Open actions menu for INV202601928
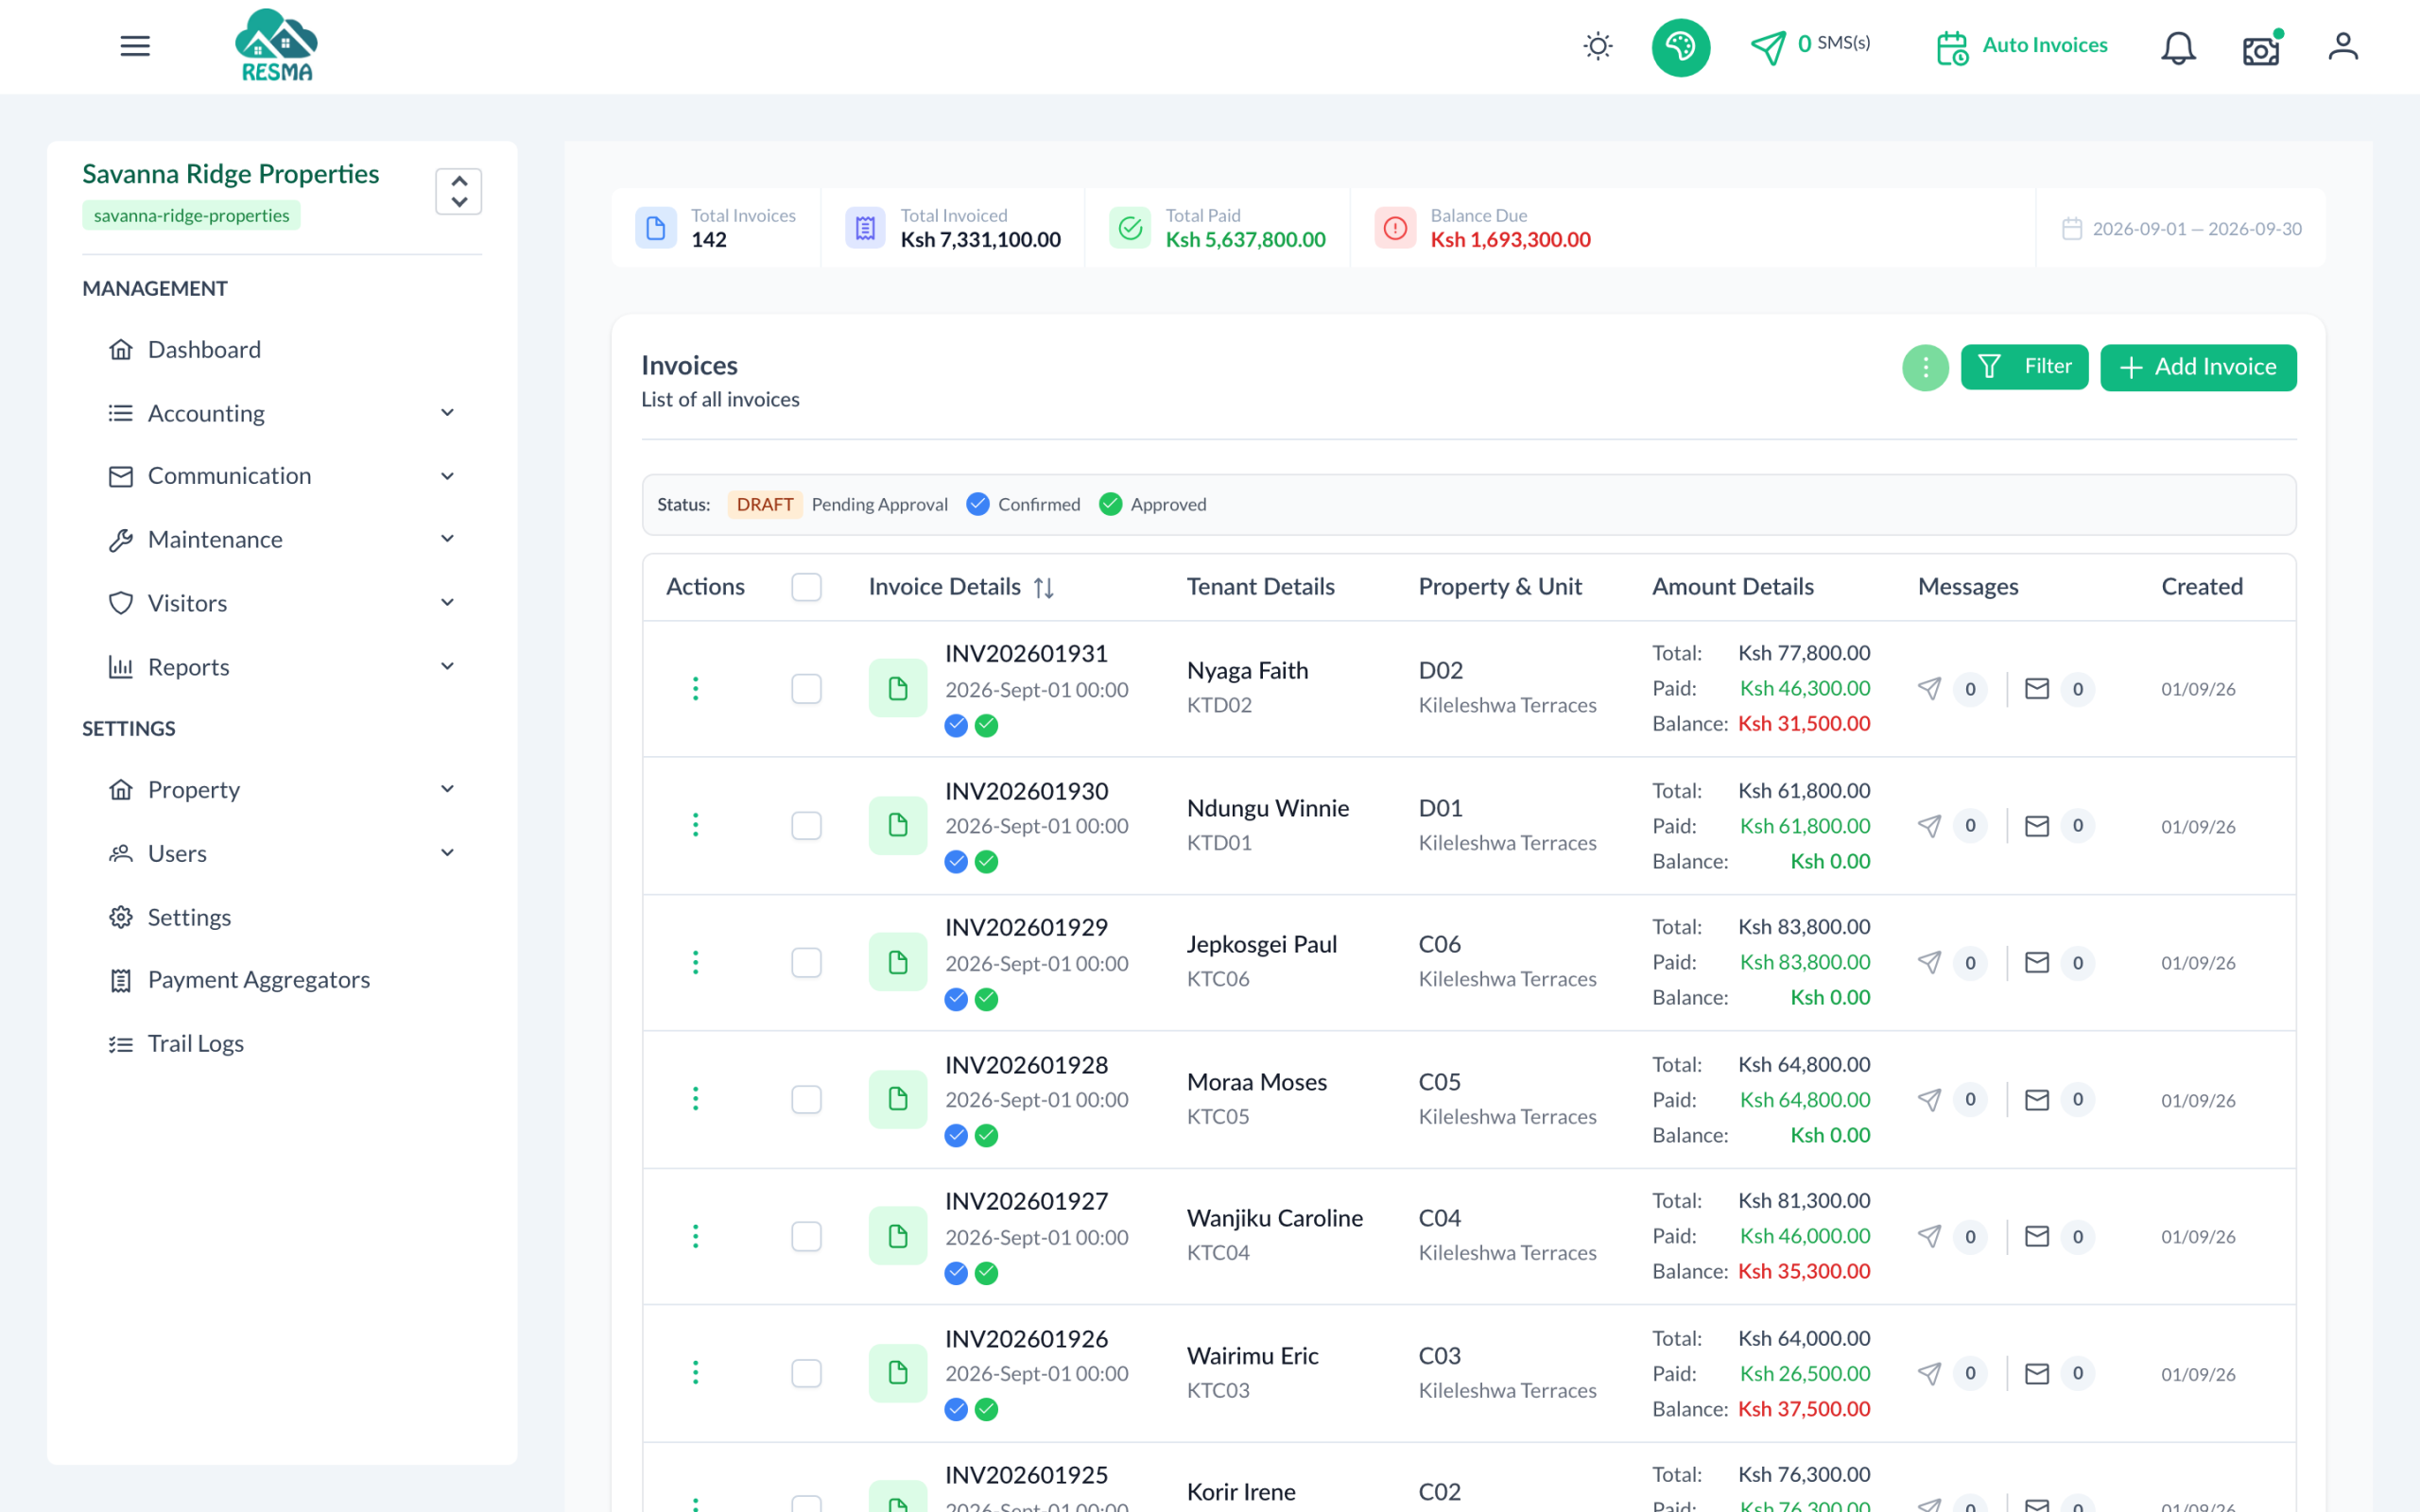 695,1100
